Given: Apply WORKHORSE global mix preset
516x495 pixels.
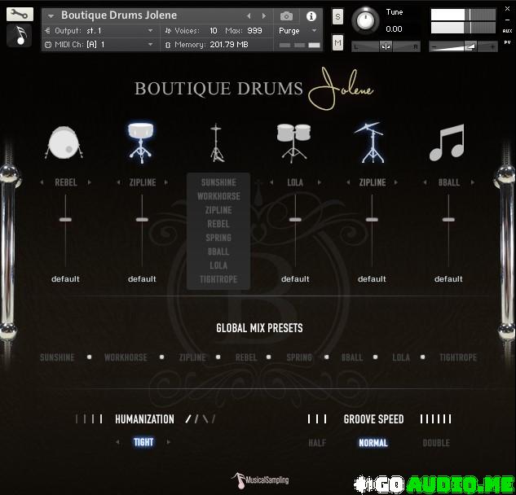Looking at the screenshot, I should pos(126,357).
